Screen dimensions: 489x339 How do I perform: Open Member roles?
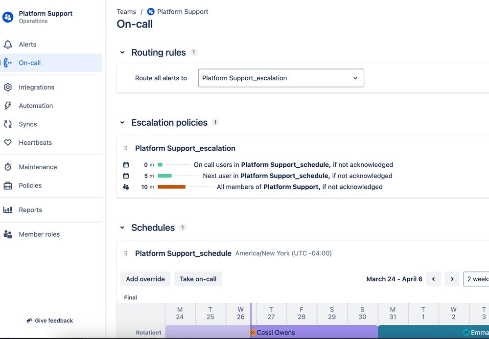tap(51, 234)
